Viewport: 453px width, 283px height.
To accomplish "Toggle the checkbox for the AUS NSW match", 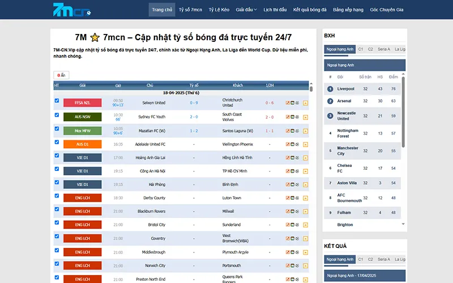I will [x=57, y=114].
